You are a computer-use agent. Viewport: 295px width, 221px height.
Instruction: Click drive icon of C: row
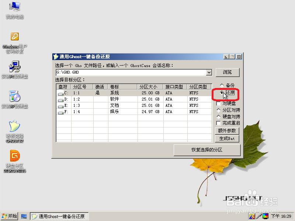61,94
